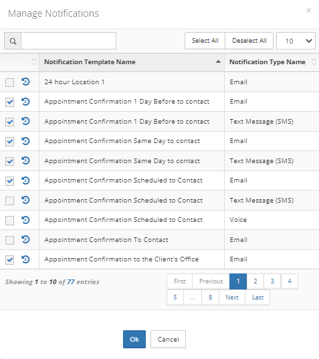Open the page size dropdown showing 10
The width and height of the screenshot is (319, 359).
click(296, 41)
